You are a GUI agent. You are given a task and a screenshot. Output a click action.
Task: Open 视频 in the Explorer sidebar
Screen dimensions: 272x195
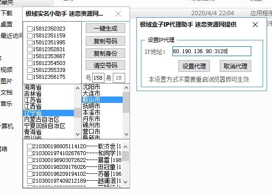[6, 70]
